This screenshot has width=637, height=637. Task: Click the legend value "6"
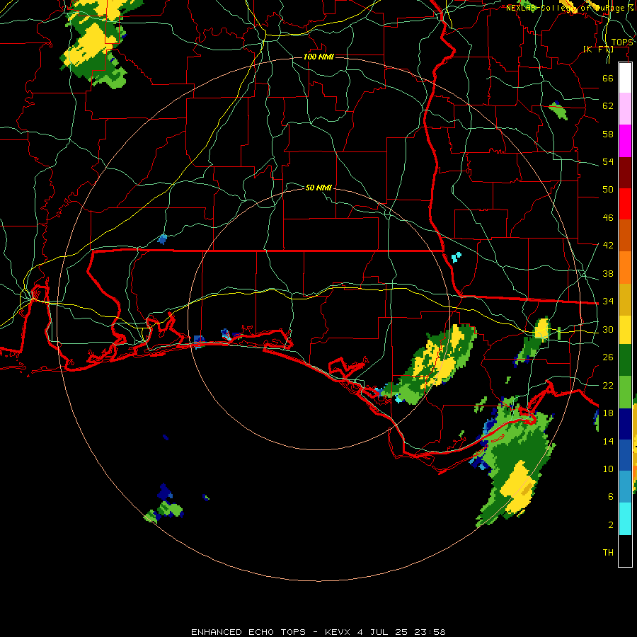610,497
